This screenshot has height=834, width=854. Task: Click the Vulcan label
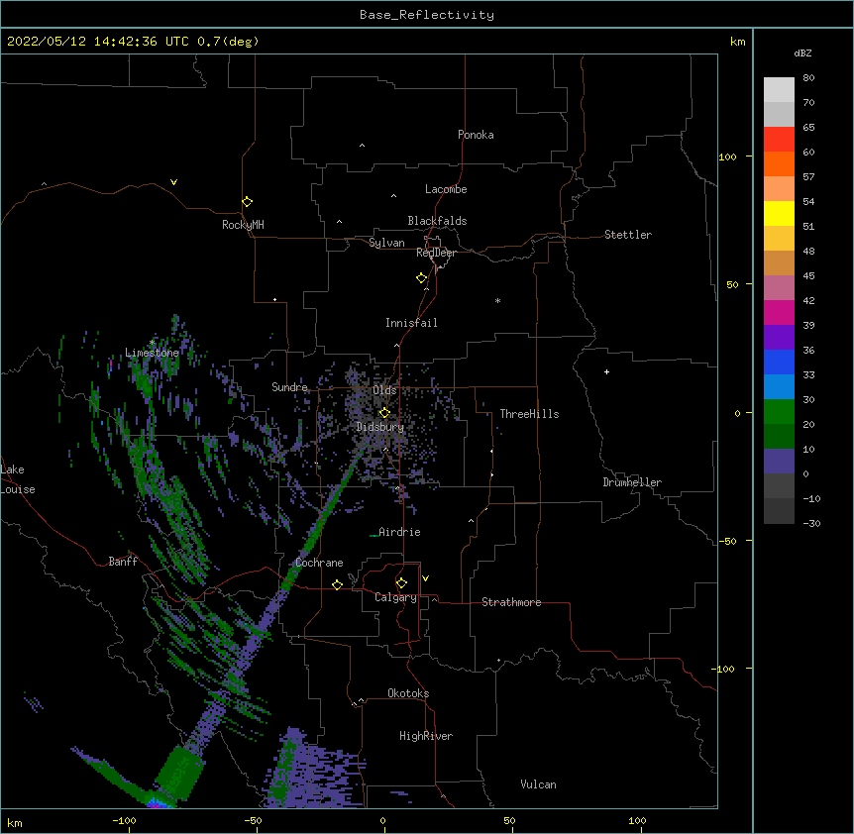coord(538,784)
